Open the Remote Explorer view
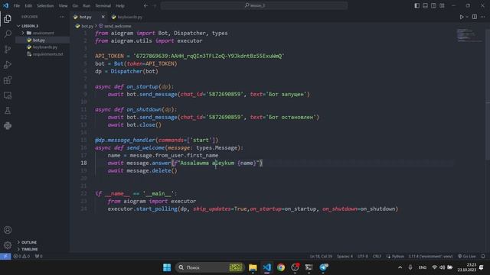 8,95
